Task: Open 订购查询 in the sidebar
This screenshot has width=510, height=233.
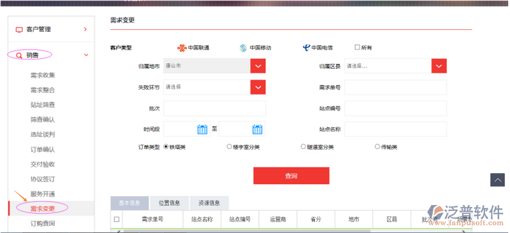Action: pos(43,223)
